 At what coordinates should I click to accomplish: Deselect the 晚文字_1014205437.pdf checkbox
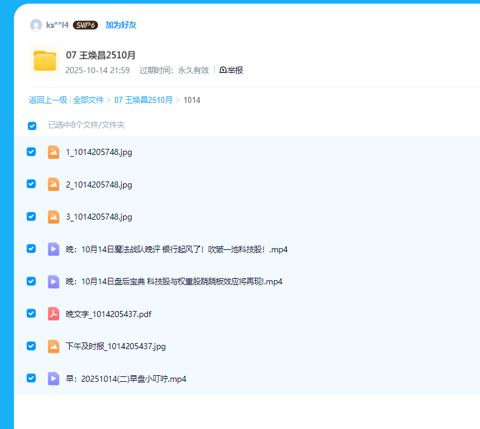point(32,313)
